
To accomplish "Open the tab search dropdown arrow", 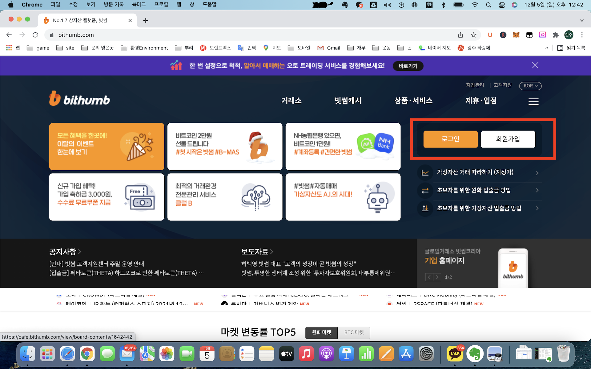I will click(582, 21).
